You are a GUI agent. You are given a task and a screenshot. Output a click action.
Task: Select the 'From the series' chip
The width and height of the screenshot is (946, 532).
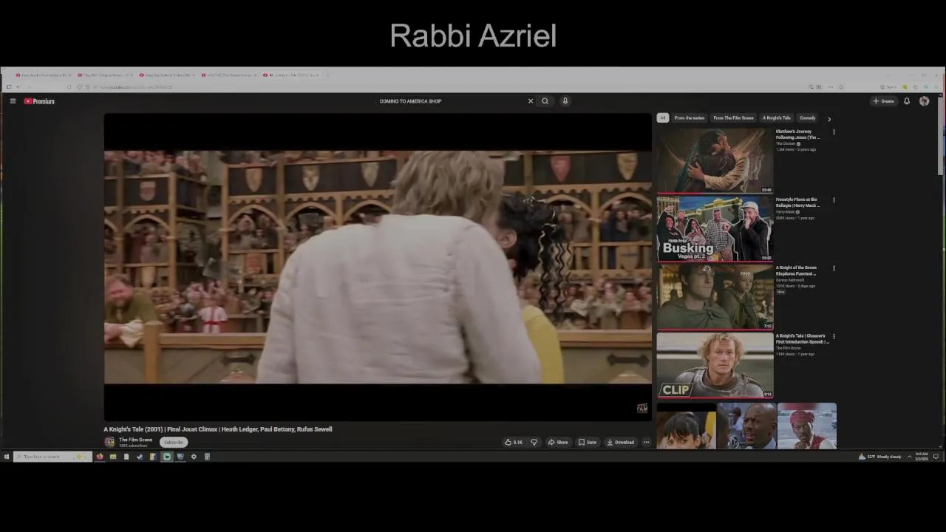(x=690, y=118)
